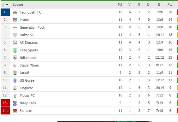The image size is (178, 122).
Task: Click the Niary Tally club crest icon
Action: click(15, 103)
